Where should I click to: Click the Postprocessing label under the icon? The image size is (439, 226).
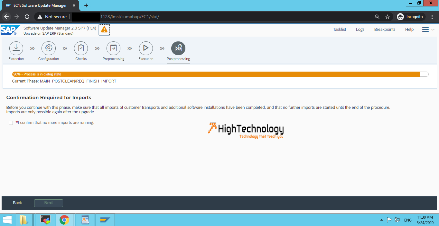pyautogui.click(x=178, y=59)
